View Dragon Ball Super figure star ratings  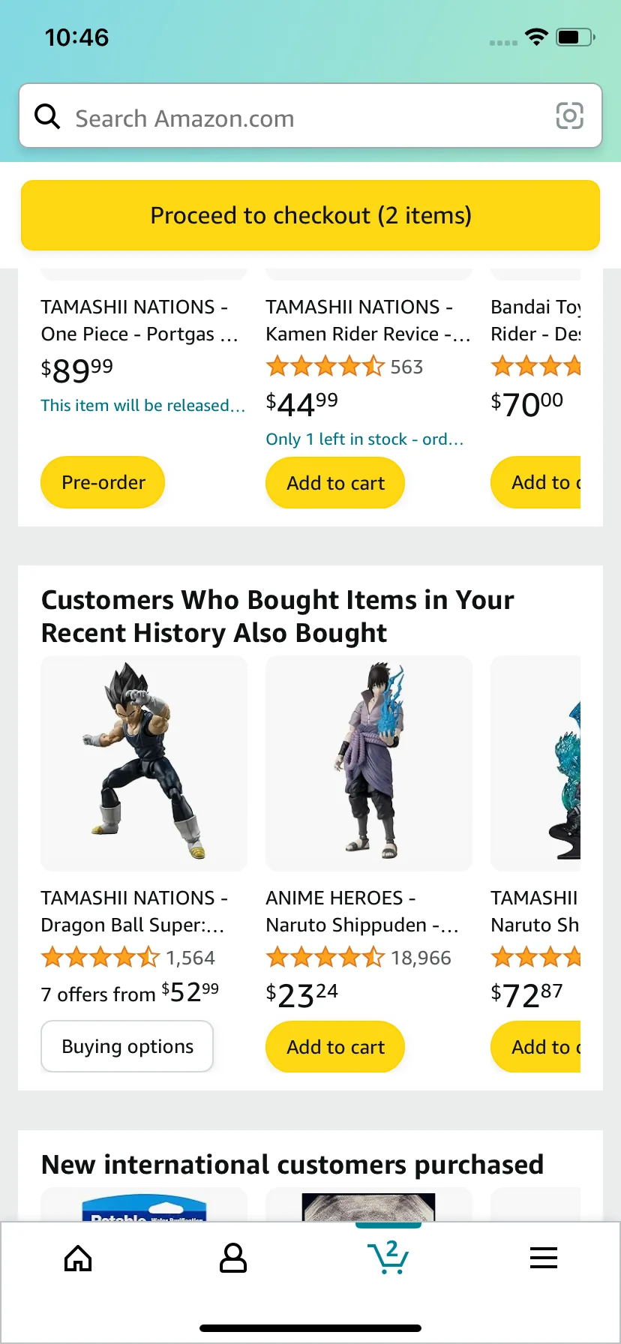pyautogui.click(x=100, y=958)
